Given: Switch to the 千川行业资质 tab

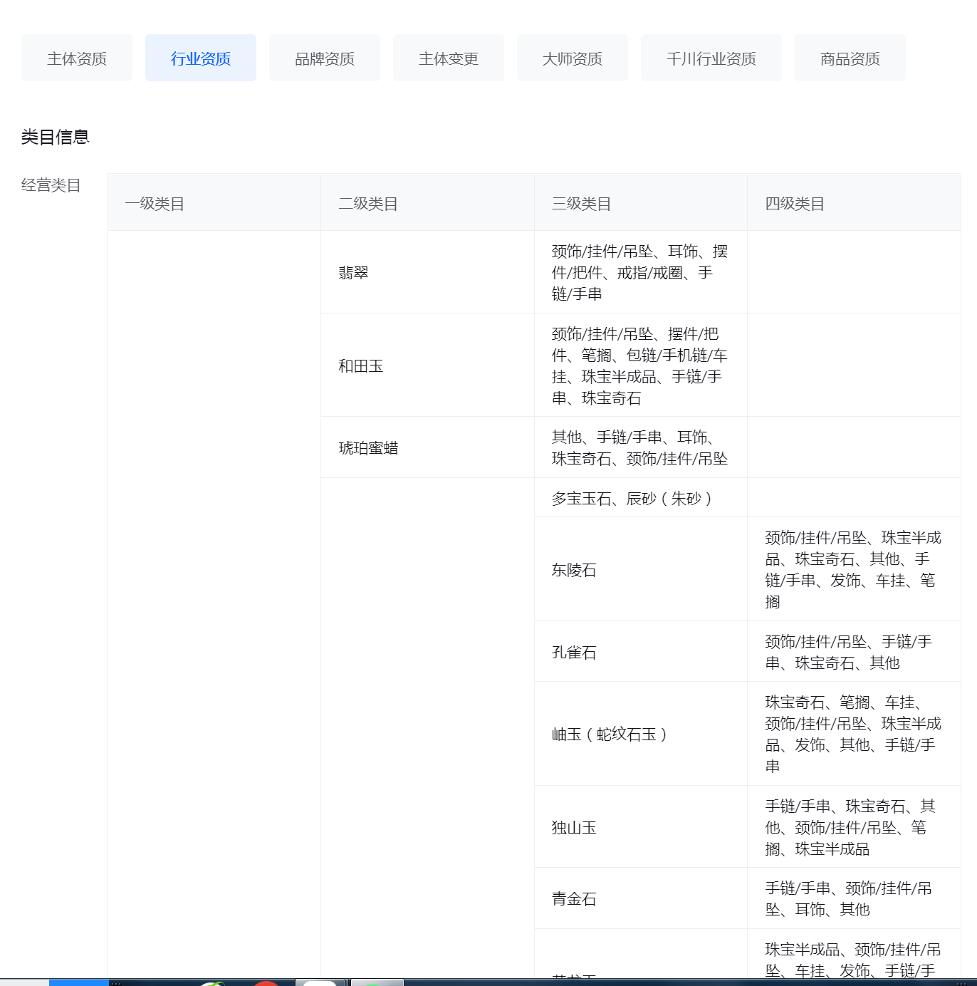Looking at the screenshot, I should 711,58.
